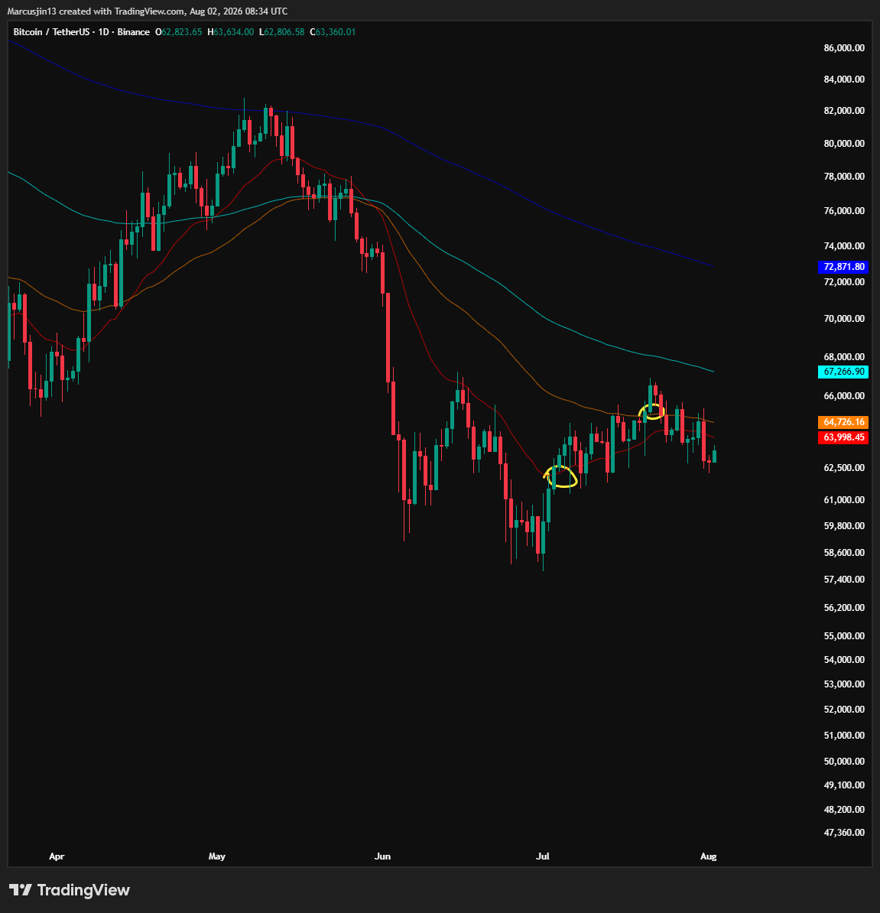Click the 74,000.00 price axis label
Viewport: 880px width, 913px height.
[x=844, y=246]
